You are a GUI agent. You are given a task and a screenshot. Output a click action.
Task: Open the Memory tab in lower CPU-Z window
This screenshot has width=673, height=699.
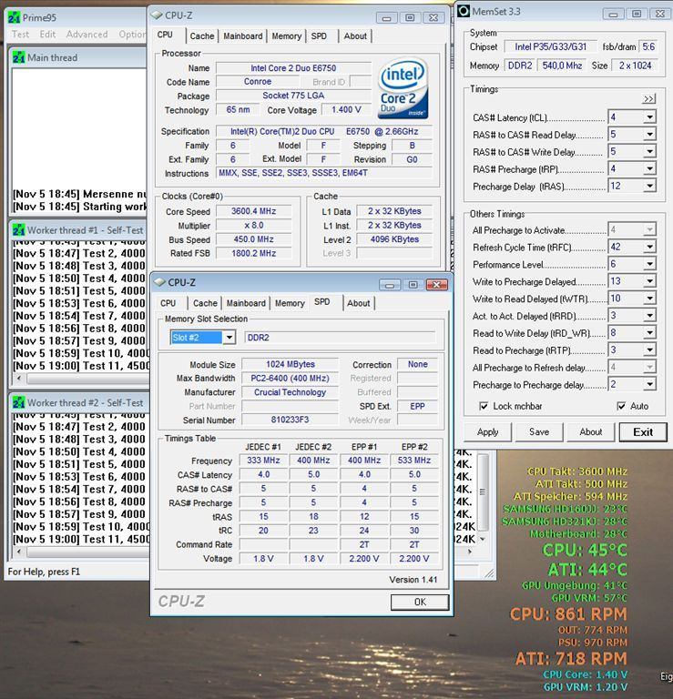tap(290, 303)
